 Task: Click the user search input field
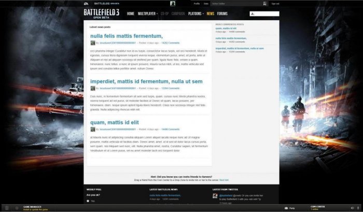pyautogui.click(x=266, y=14)
